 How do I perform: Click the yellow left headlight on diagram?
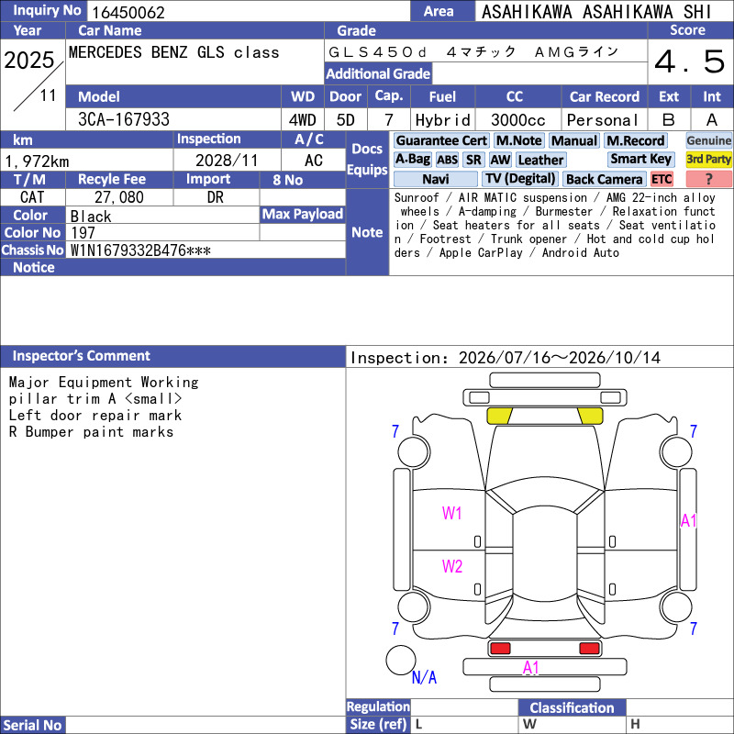[x=499, y=416]
